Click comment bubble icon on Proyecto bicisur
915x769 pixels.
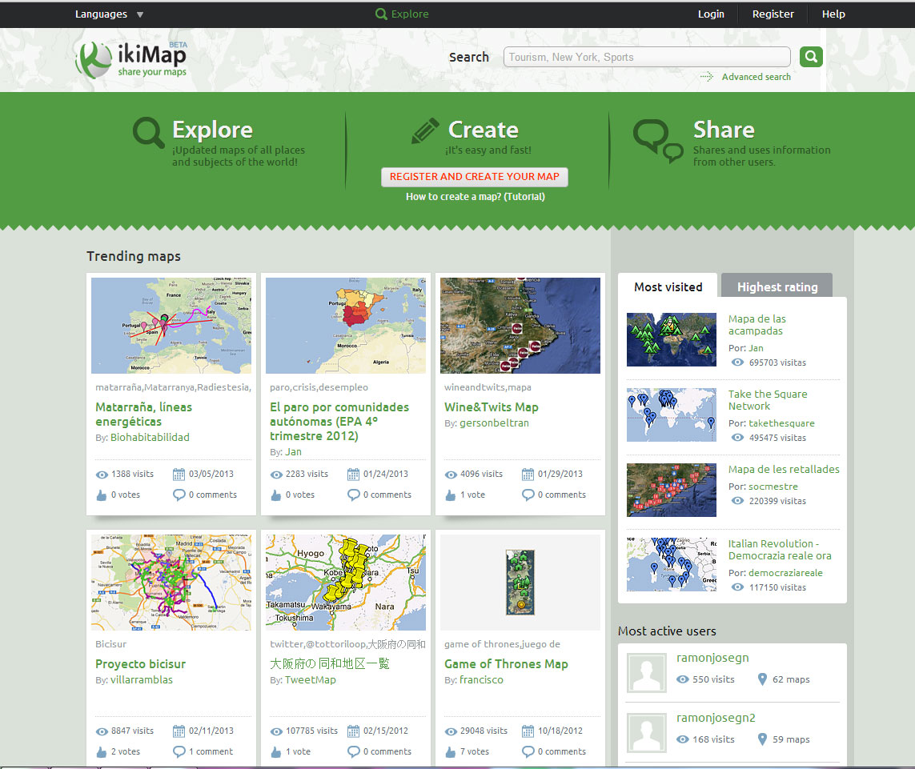click(179, 752)
